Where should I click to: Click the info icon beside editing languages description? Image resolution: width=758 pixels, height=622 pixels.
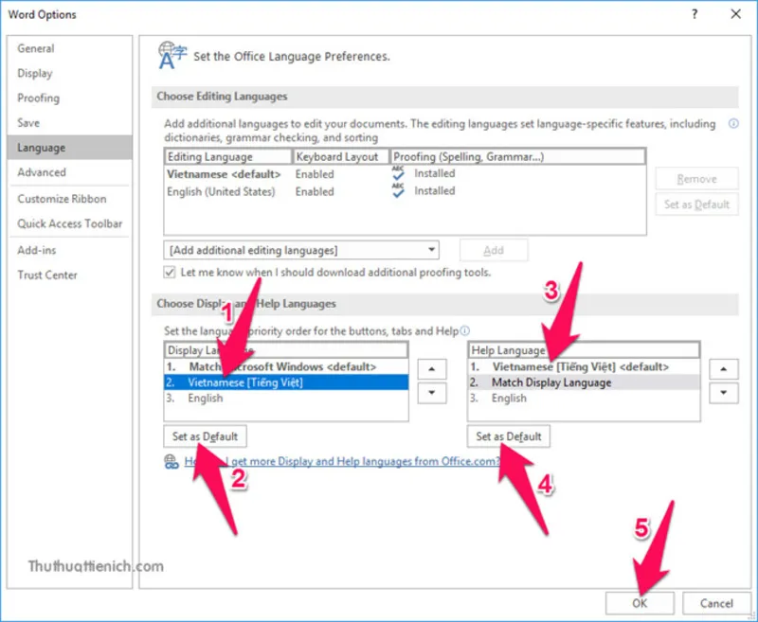coord(733,124)
